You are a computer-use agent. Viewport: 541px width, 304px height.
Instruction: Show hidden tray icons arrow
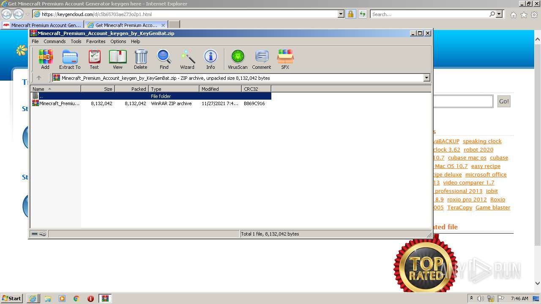[471, 298]
